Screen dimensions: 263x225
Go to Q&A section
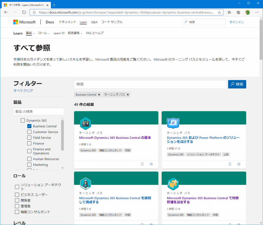point(94,22)
